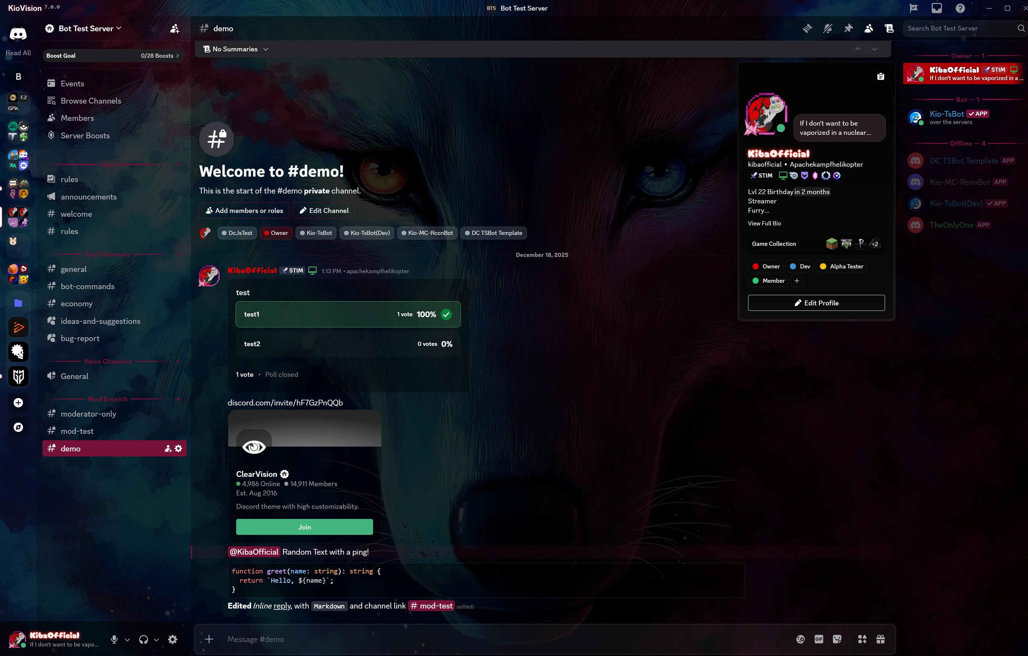Click Join button for ClearVision invite

point(304,527)
